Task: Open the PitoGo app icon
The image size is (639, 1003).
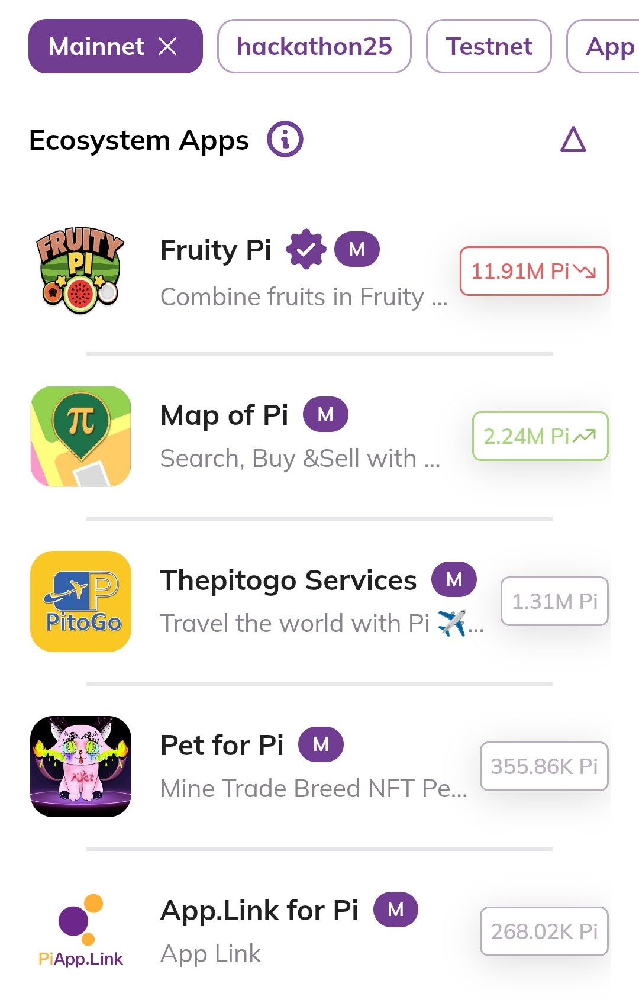Action: point(80,601)
